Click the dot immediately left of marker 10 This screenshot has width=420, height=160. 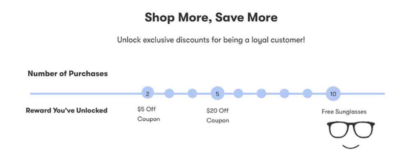coord(308,93)
